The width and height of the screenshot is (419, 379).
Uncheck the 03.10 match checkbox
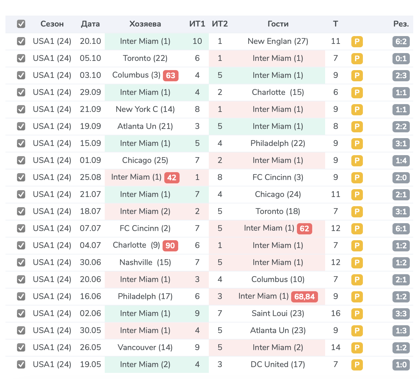[21, 75]
